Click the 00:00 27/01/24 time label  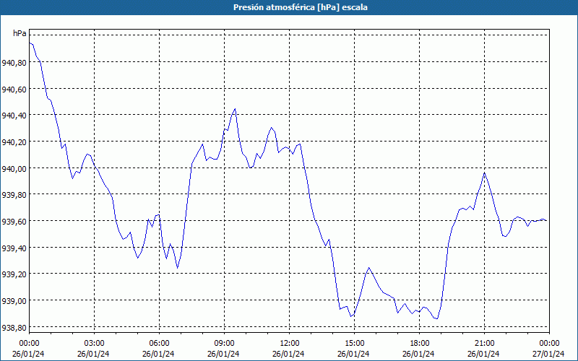[x=548, y=349]
